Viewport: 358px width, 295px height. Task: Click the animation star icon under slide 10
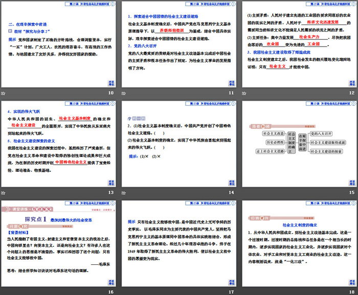pyautogui.click(x=3, y=93)
